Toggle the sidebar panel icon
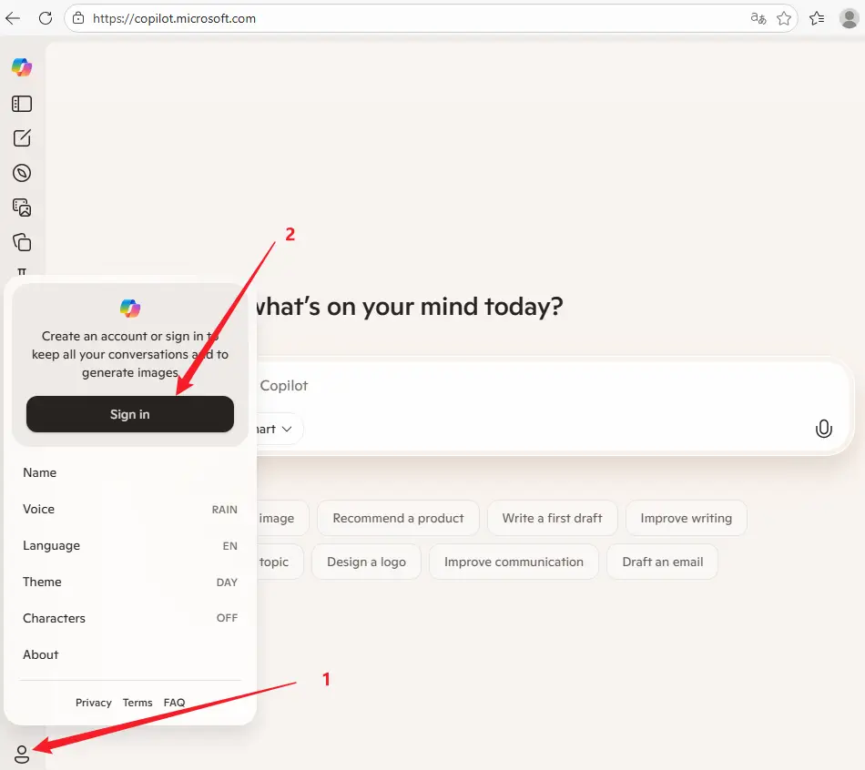The image size is (865, 770). click(x=22, y=104)
